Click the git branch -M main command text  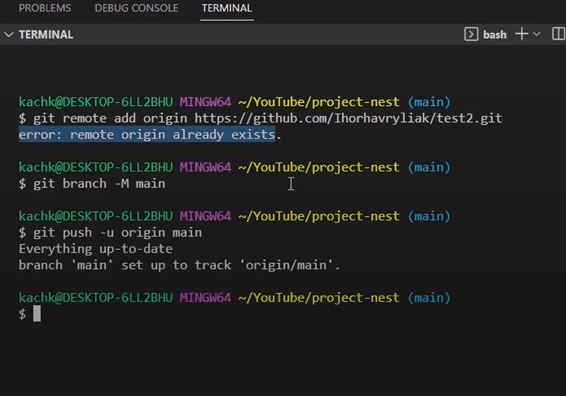(x=98, y=183)
